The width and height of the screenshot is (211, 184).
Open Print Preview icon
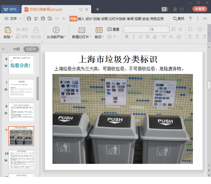[50, 19]
